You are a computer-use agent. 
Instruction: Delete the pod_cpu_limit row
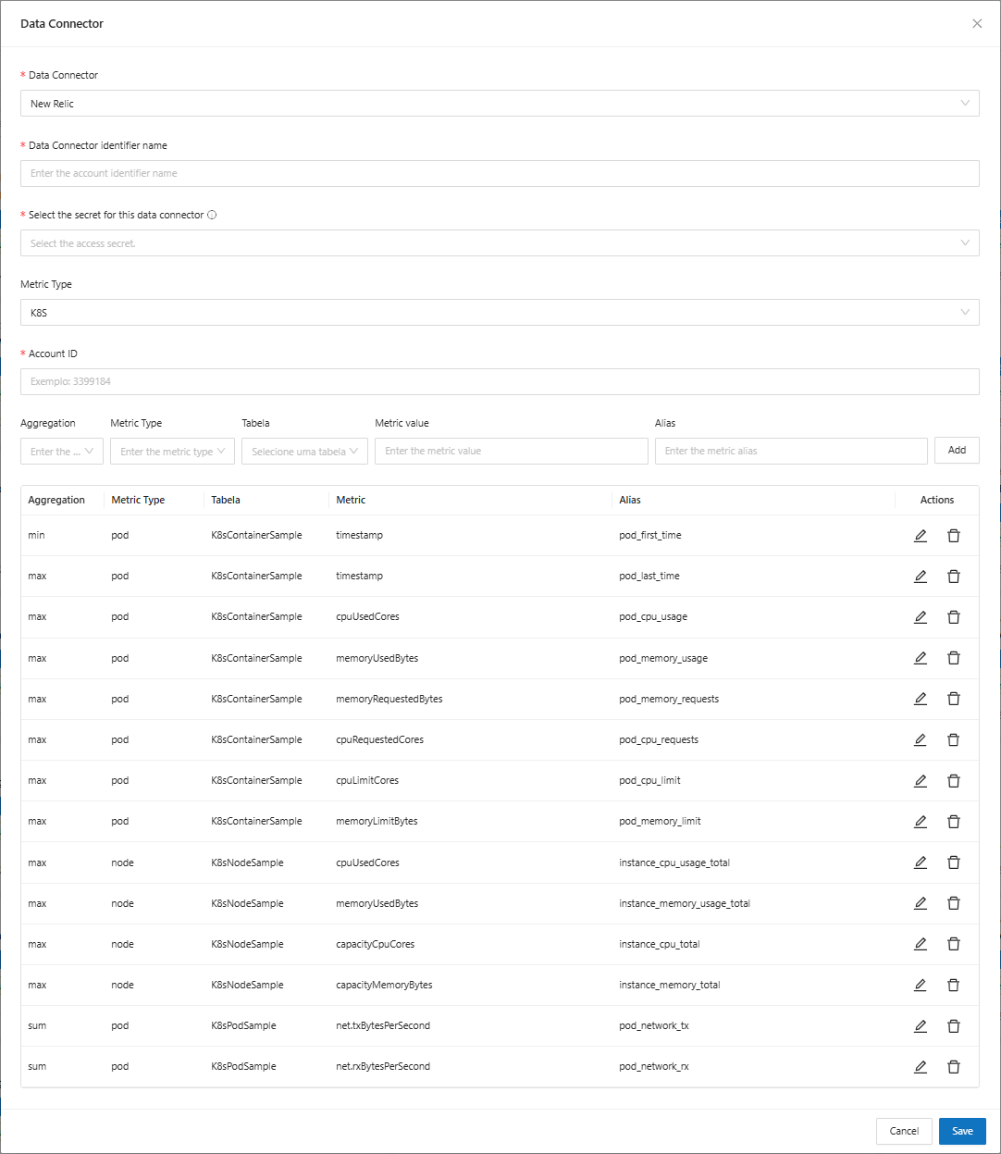(x=953, y=781)
